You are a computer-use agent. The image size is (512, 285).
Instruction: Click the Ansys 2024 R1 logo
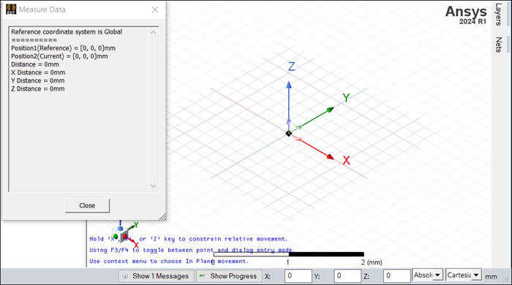[x=466, y=15]
